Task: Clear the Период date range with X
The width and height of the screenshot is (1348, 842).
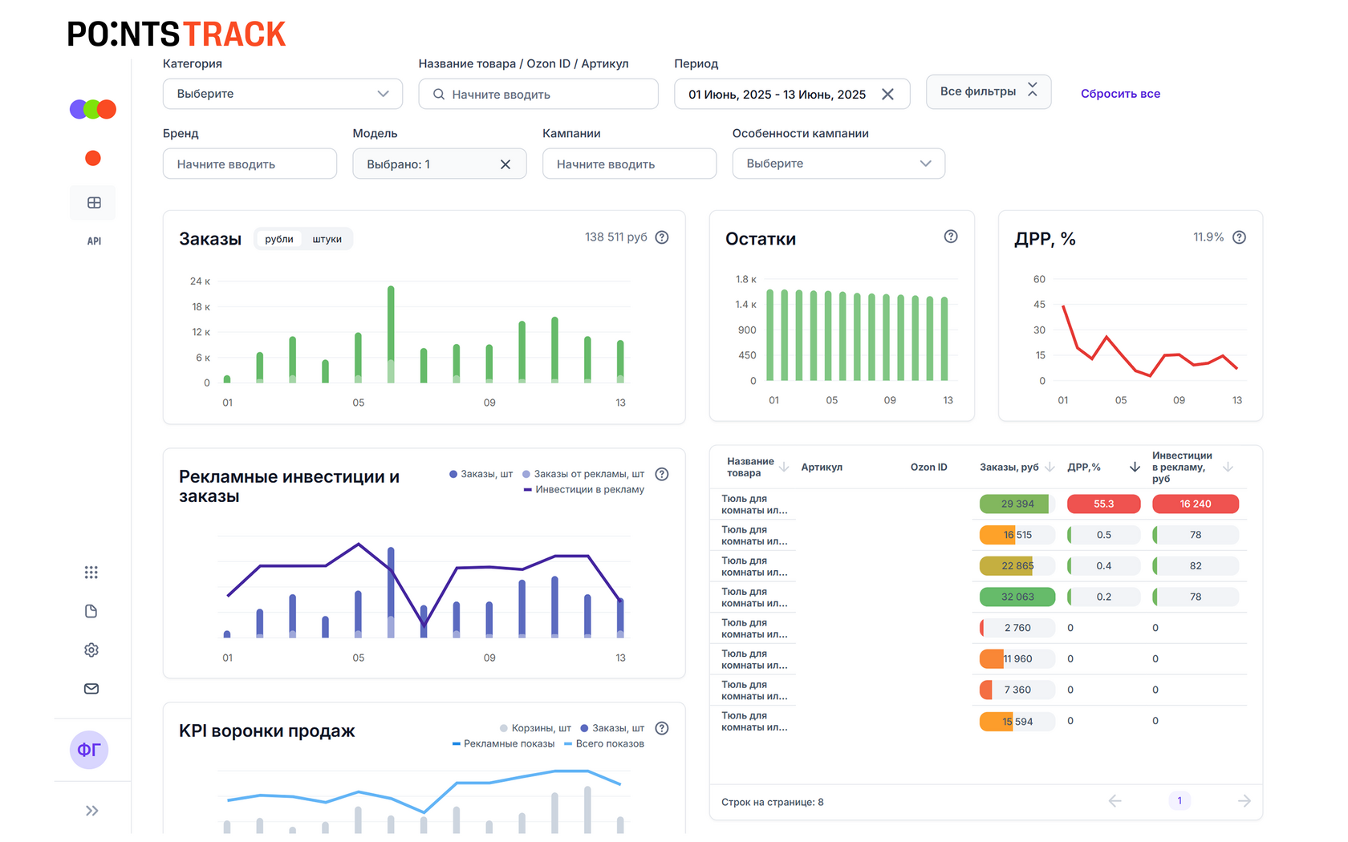Action: (x=887, y=94)
